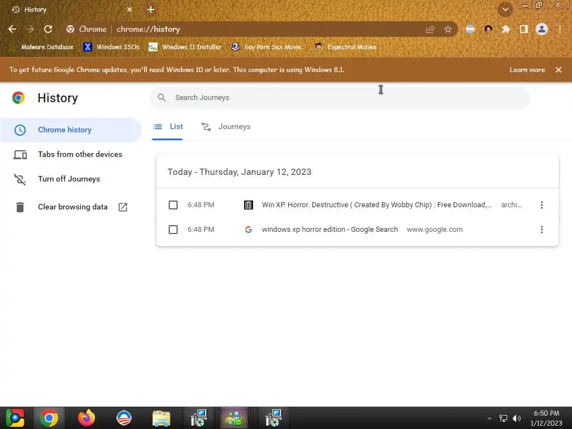The image size is (572, 429).
Task: Open the Extensions puzzle piece menu
Action: (x=506, y=29)
